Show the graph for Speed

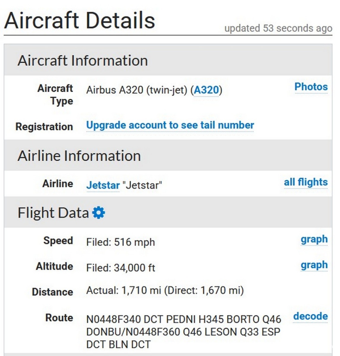pos(314,239)
